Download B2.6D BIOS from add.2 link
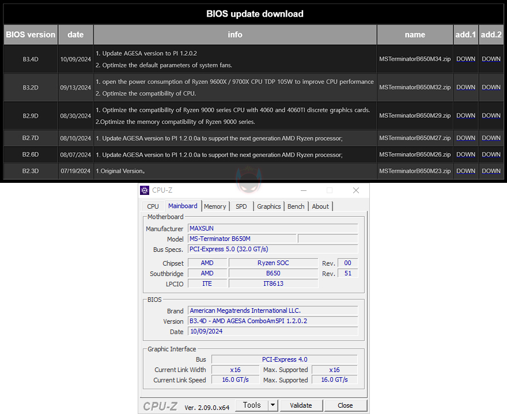507x414 pixels. [x=491, y=155]
